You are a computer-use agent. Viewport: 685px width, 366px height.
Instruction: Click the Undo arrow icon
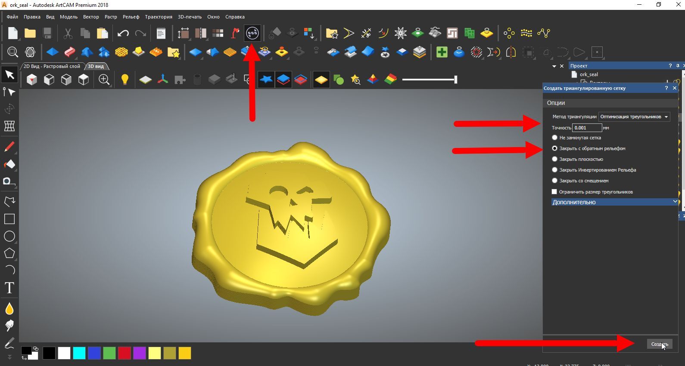123,33
